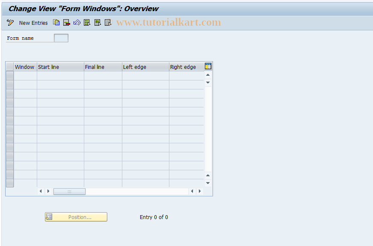Select the third table row selector

pos(10,94)
